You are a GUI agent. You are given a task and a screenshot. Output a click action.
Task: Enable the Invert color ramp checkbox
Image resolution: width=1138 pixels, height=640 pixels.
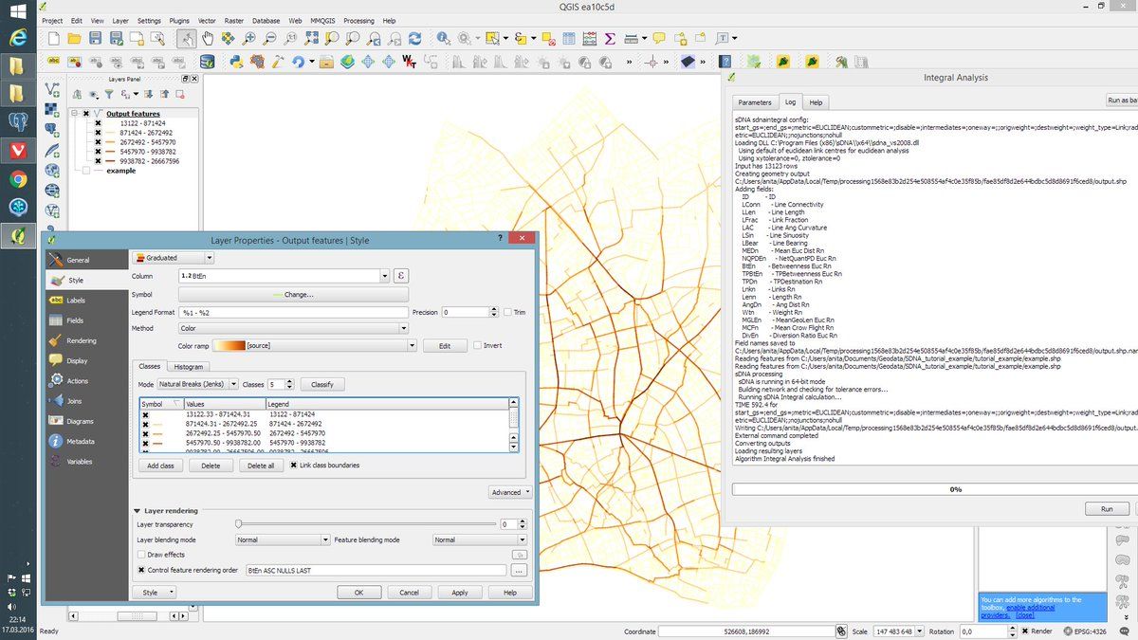(x=478, y=345)
